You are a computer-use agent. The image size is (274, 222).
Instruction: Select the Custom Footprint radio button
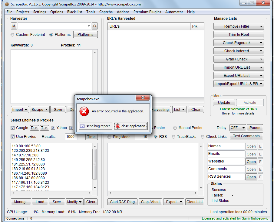(12, 35)
